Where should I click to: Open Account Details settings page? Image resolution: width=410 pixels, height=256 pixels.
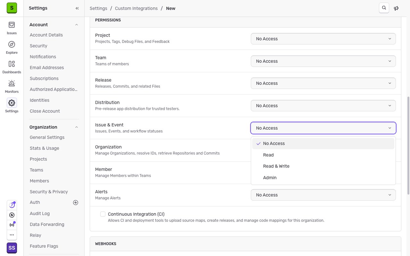(x=46, y=35)
